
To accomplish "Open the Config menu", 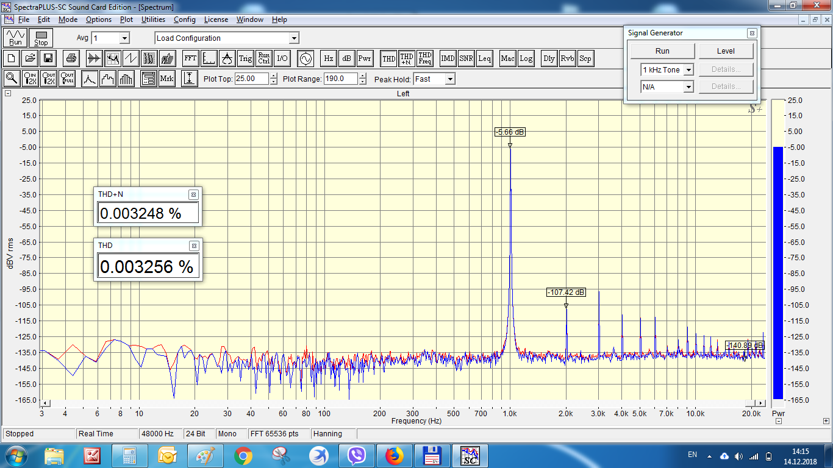I will 184,19.
